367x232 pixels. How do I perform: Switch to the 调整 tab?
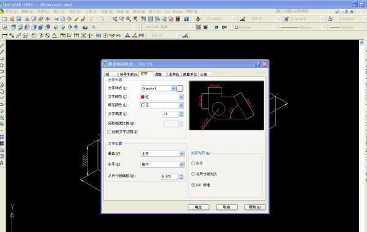160,74
